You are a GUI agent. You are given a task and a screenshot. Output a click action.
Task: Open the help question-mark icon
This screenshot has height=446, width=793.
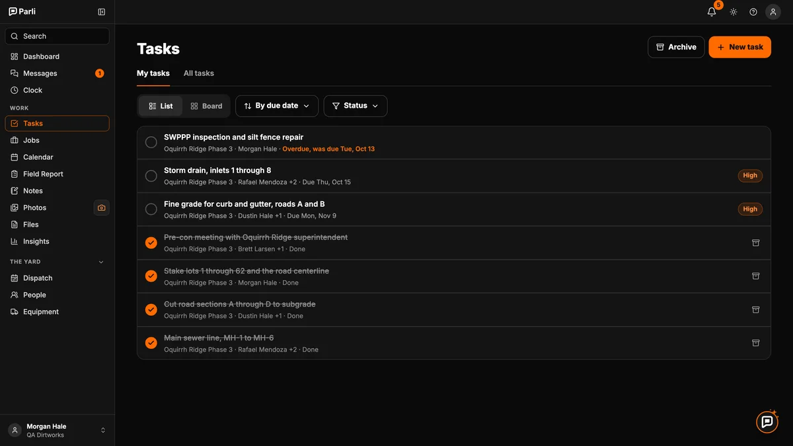(x=753, y=12)
